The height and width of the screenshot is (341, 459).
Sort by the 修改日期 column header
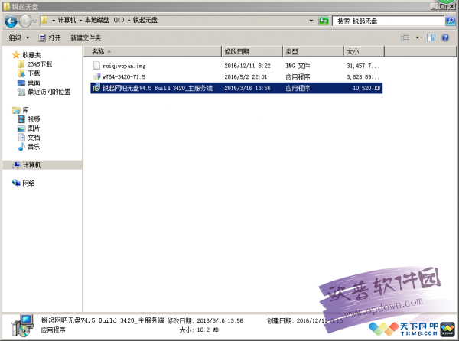(x=252, y=51)
